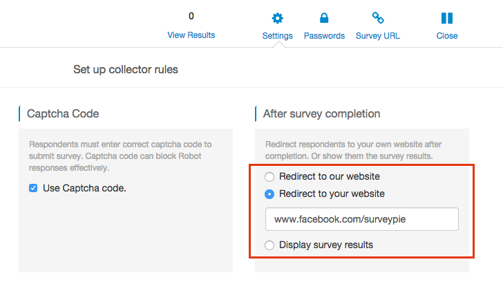Click the Passwords lock icon
503x282 pixels.
324,18
